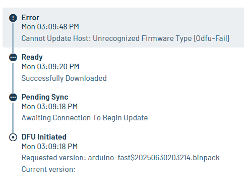Click timeline connector between Error and Ready
This screenshot has height=184, width=244.
click(x=13, y=38)
